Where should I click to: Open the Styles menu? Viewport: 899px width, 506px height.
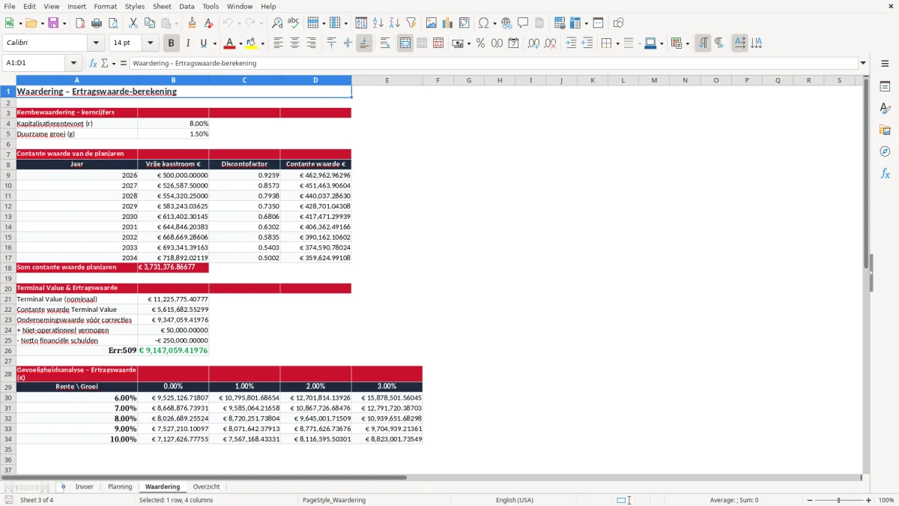(x=135, y=6)
